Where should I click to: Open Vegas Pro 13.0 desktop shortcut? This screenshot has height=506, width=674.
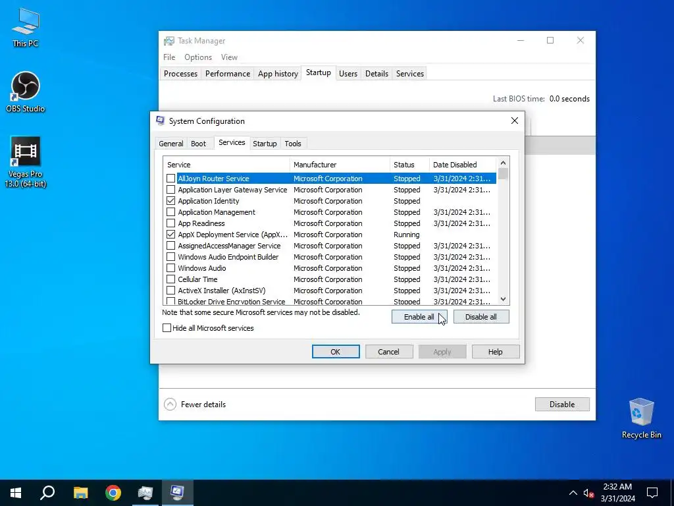tap(26, 162)
